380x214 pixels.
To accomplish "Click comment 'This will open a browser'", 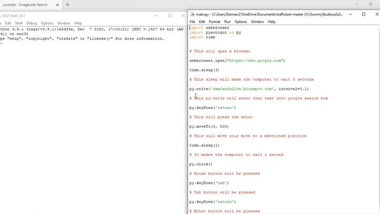I will [220, 51].
